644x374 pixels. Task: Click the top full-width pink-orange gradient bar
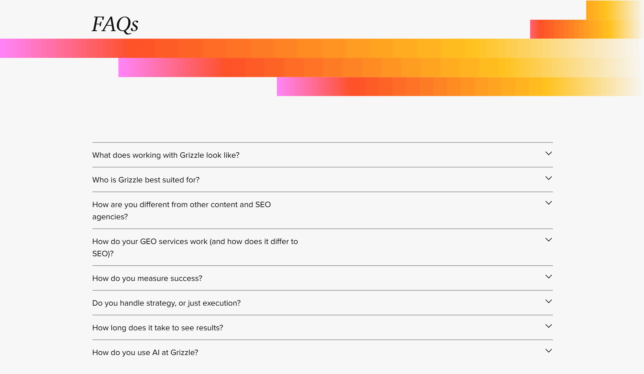pyautogui.click(x=322, y=48)
